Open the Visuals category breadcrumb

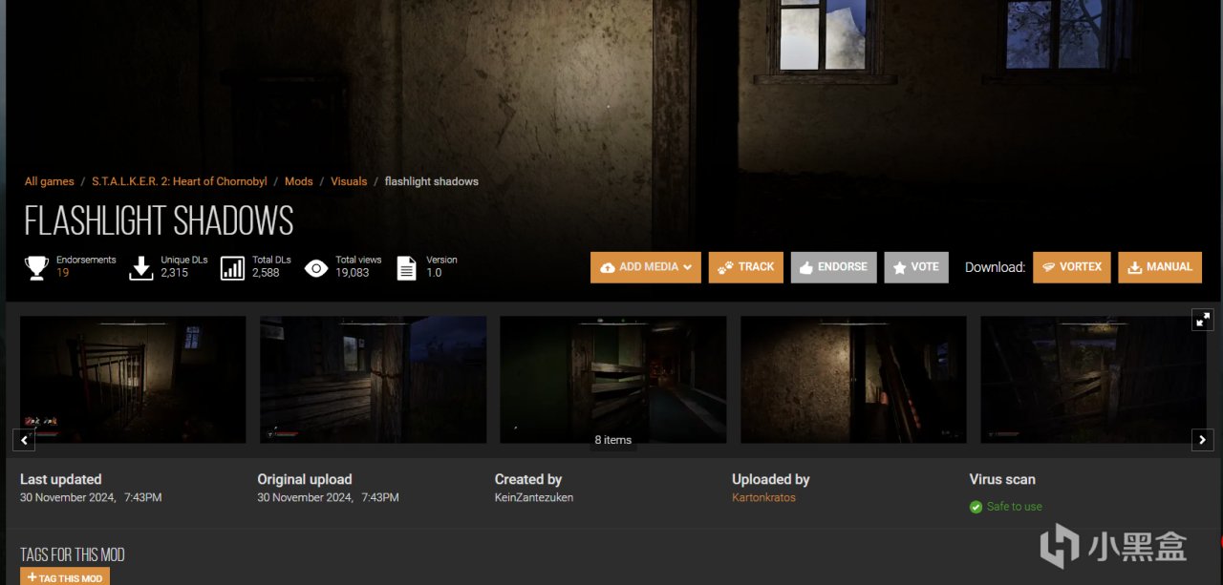point(349,181)
